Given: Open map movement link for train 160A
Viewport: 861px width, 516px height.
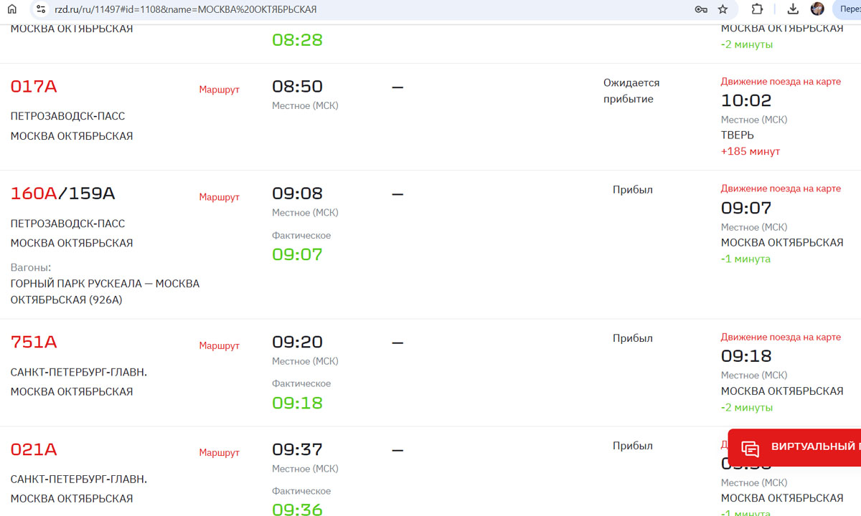Looking at the screenshot, I should [x=781, y=188].
